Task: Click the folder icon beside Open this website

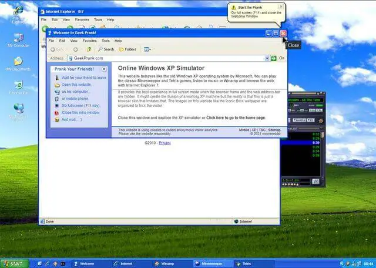Action: tap(57, 85)
